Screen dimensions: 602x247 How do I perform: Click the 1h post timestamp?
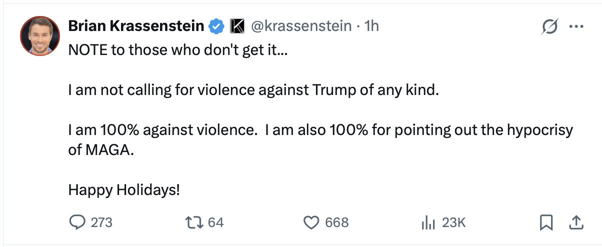click(x=372, y=26)
